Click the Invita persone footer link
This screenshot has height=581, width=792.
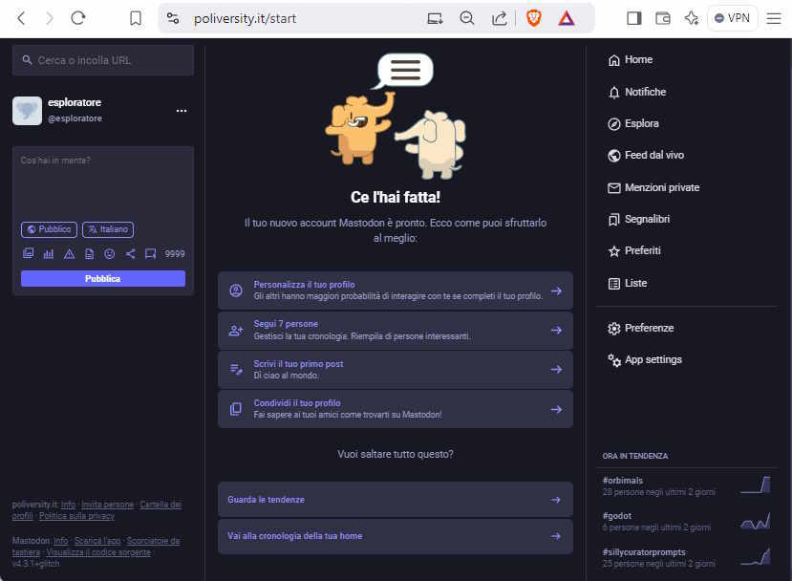(108, 505)
